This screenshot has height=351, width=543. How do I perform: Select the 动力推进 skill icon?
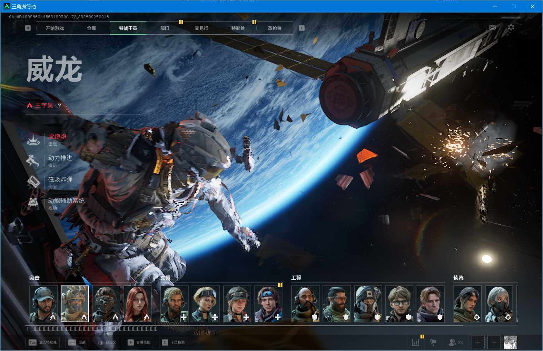click(33, 161)
